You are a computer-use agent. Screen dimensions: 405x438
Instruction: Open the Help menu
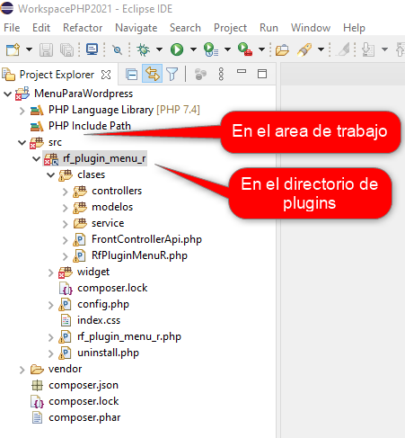(x=354, y=28)
